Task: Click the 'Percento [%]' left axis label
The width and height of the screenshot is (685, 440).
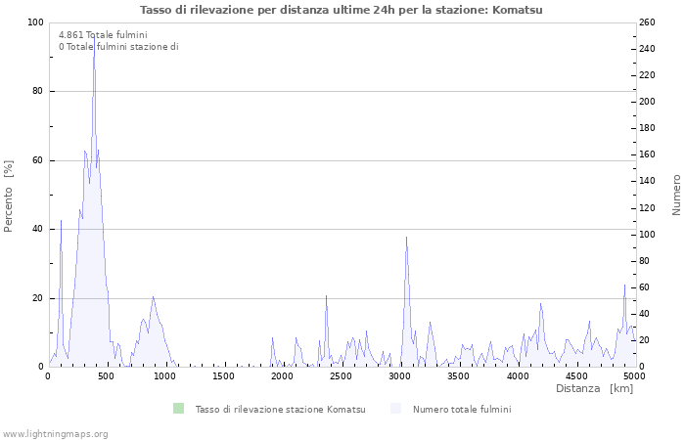Action: [10, 196]
